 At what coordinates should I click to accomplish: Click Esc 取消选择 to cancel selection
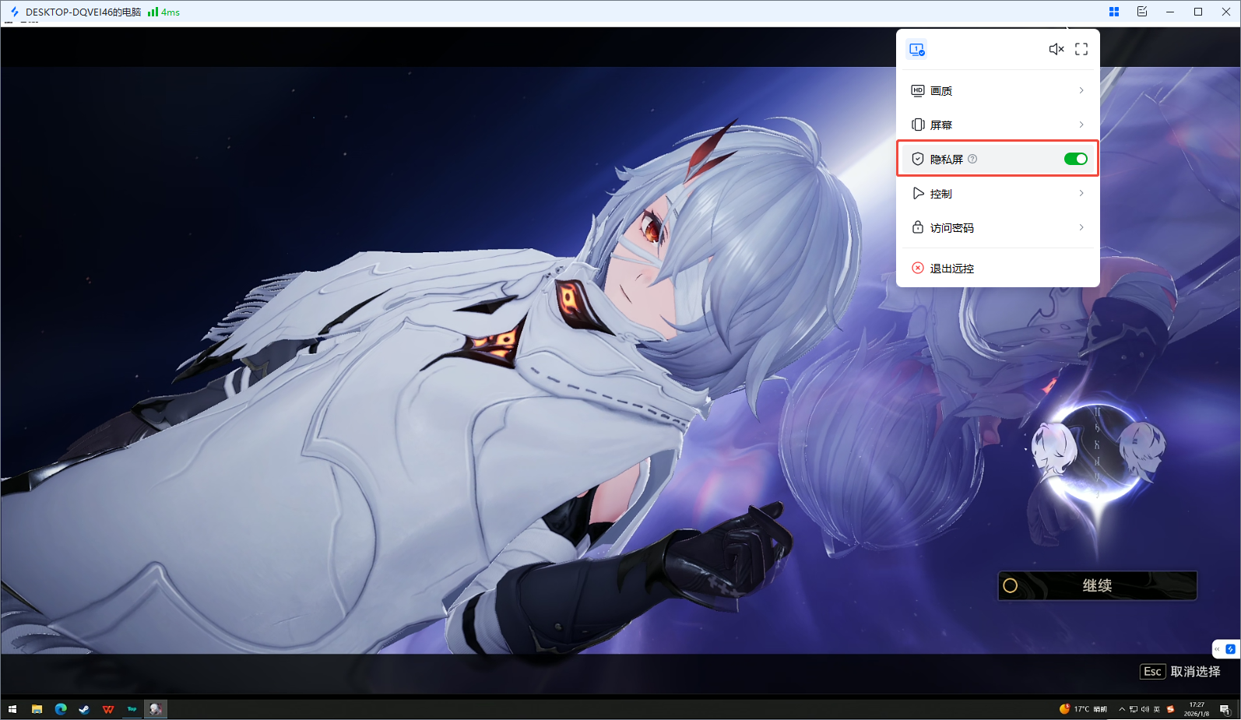pyautogui.click(x=1180, y=672)
